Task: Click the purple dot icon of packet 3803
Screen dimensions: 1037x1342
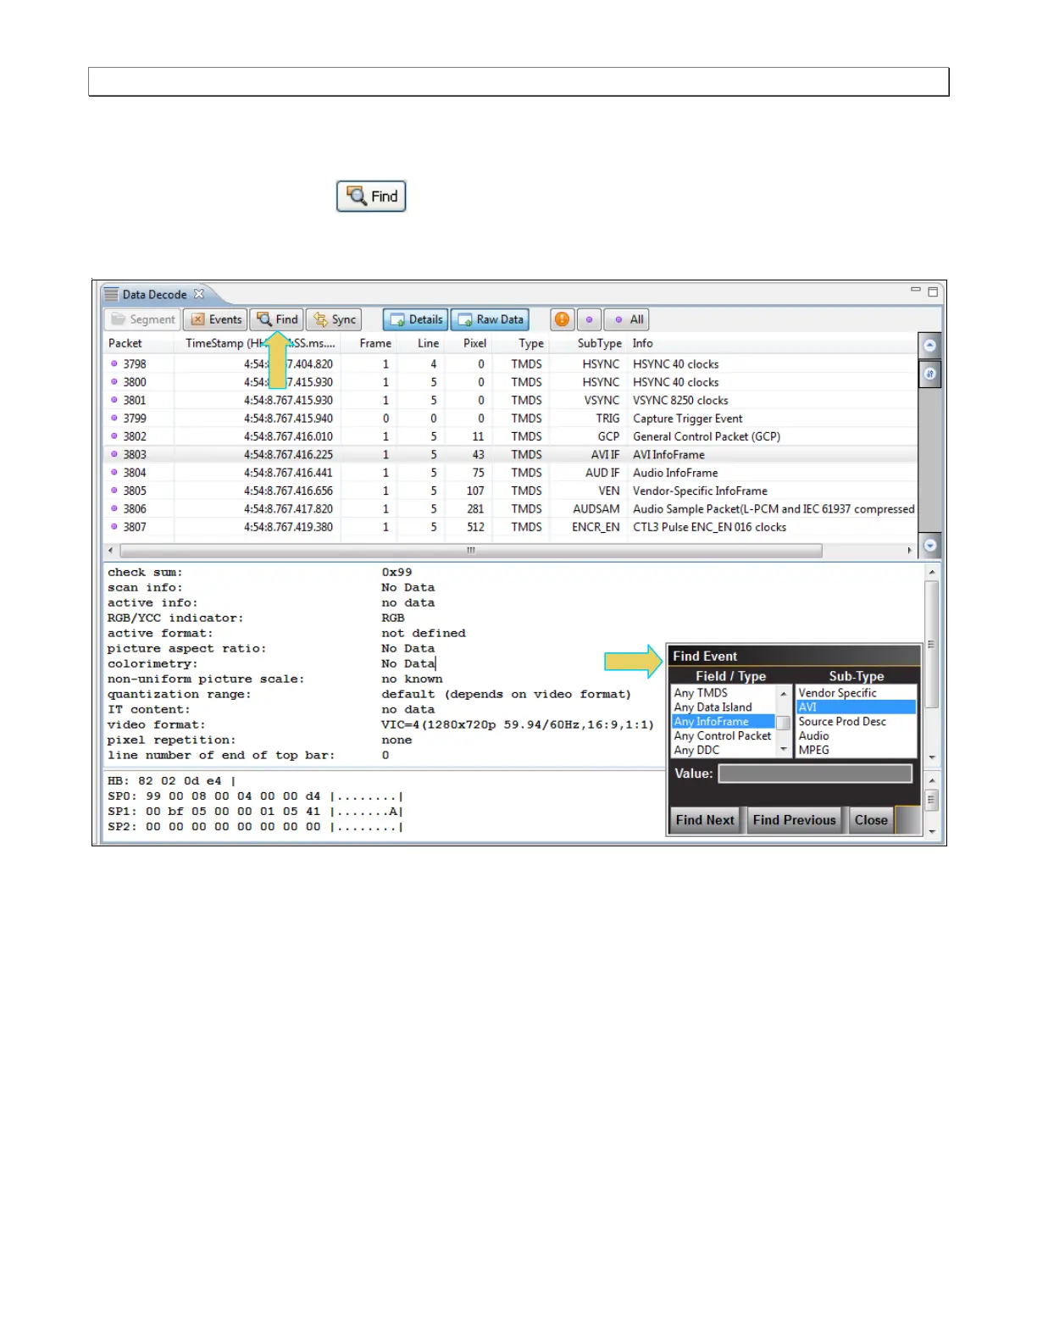Action: pos(114,455)
